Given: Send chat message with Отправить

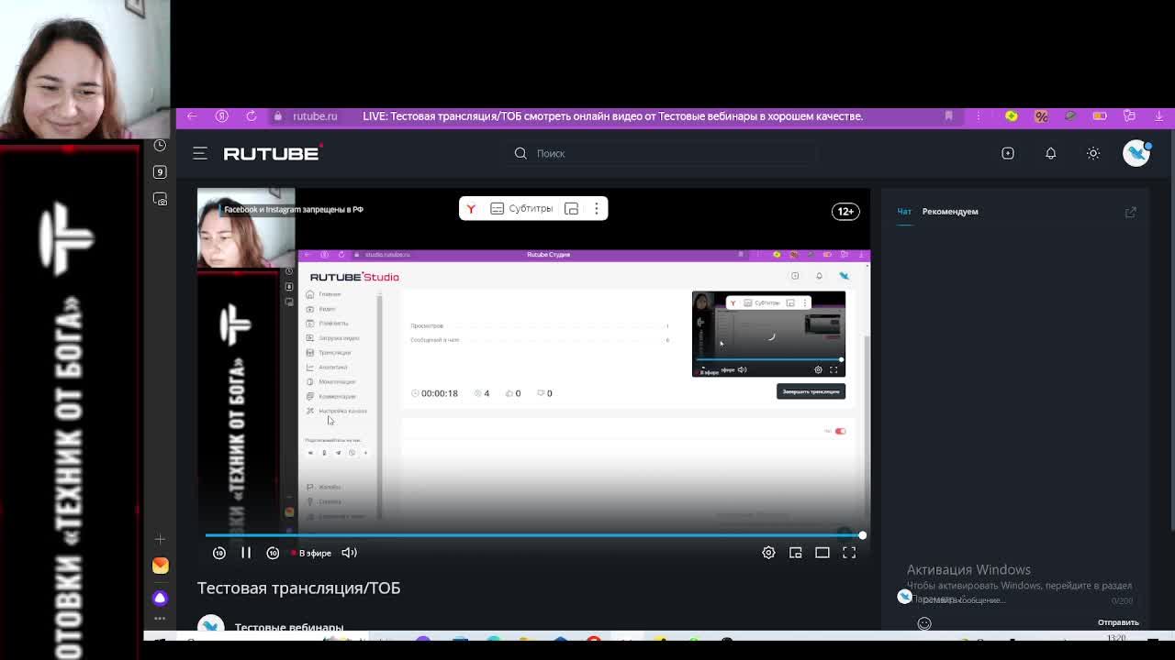Looking at the screenshot, I should tap(1118, 622).
